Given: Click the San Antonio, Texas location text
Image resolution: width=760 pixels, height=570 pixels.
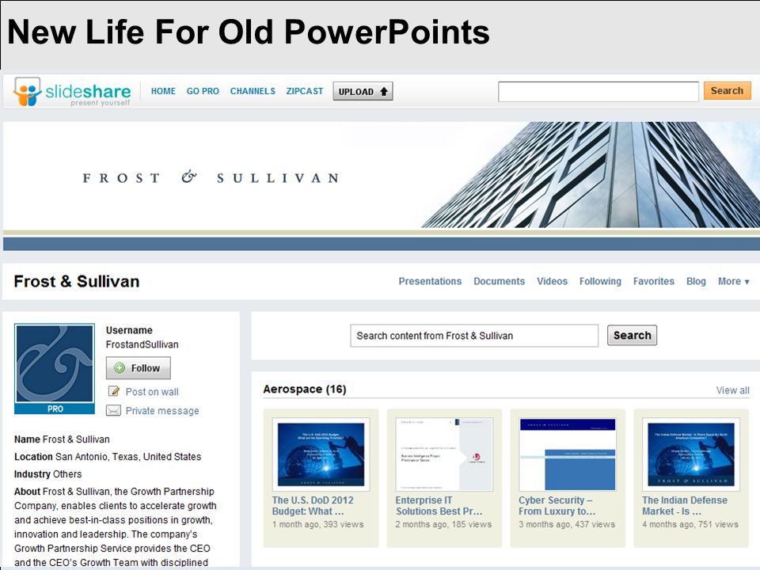Looking at the screenshot, I should coord(128,457).
